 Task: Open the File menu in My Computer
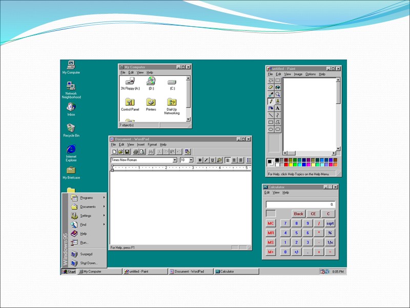(x=123, y=72)
